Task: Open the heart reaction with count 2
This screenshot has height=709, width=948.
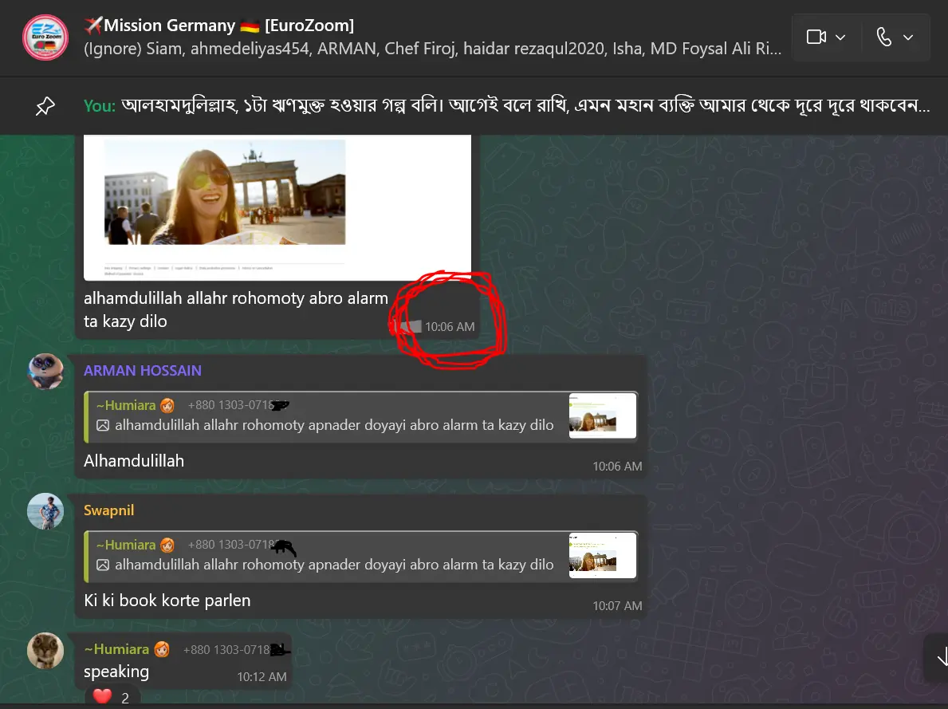Action: click(x=111, y=697)
